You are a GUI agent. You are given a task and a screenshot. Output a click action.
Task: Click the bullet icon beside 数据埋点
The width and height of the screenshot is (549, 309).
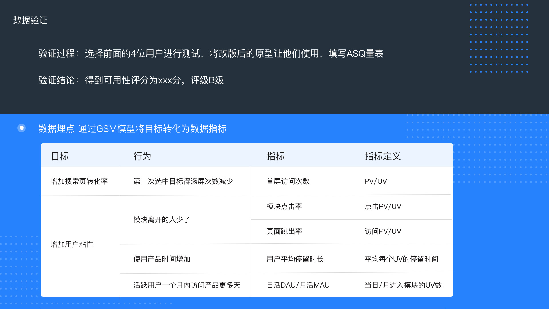tap(21, 128)
